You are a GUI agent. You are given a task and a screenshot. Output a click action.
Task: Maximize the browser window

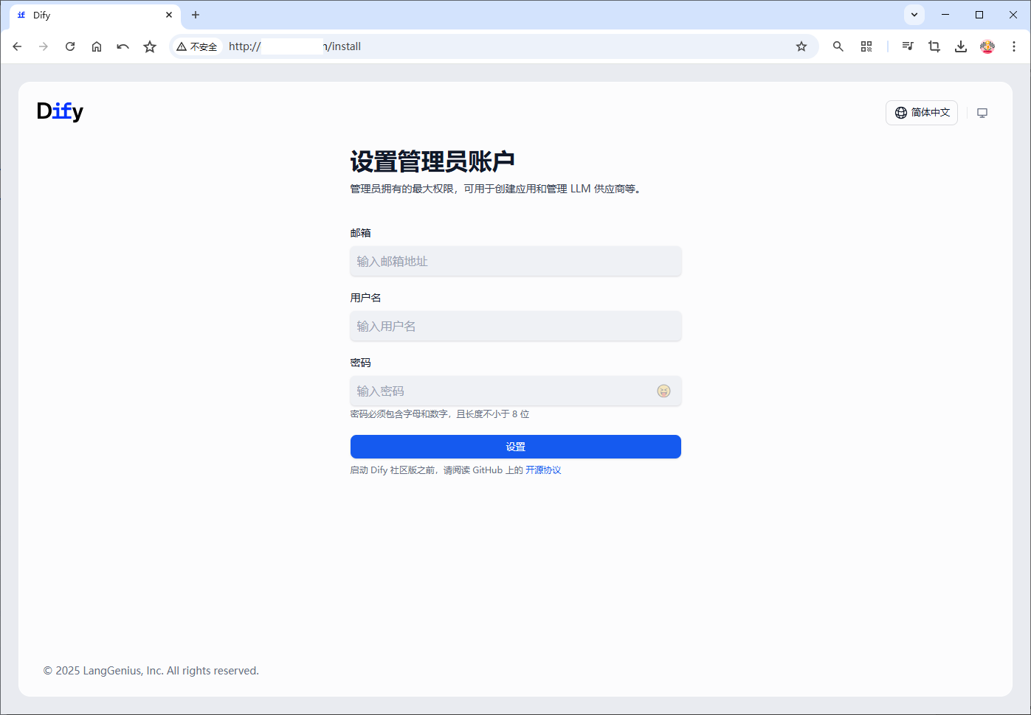click(979, 15)
